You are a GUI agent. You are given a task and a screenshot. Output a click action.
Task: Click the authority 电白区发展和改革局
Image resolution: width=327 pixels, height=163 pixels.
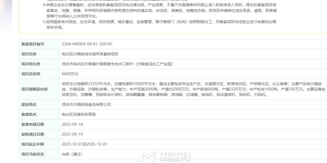[79, 114]
